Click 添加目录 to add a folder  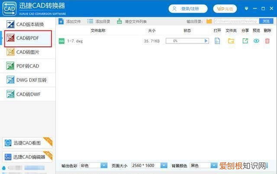[103, 22]
